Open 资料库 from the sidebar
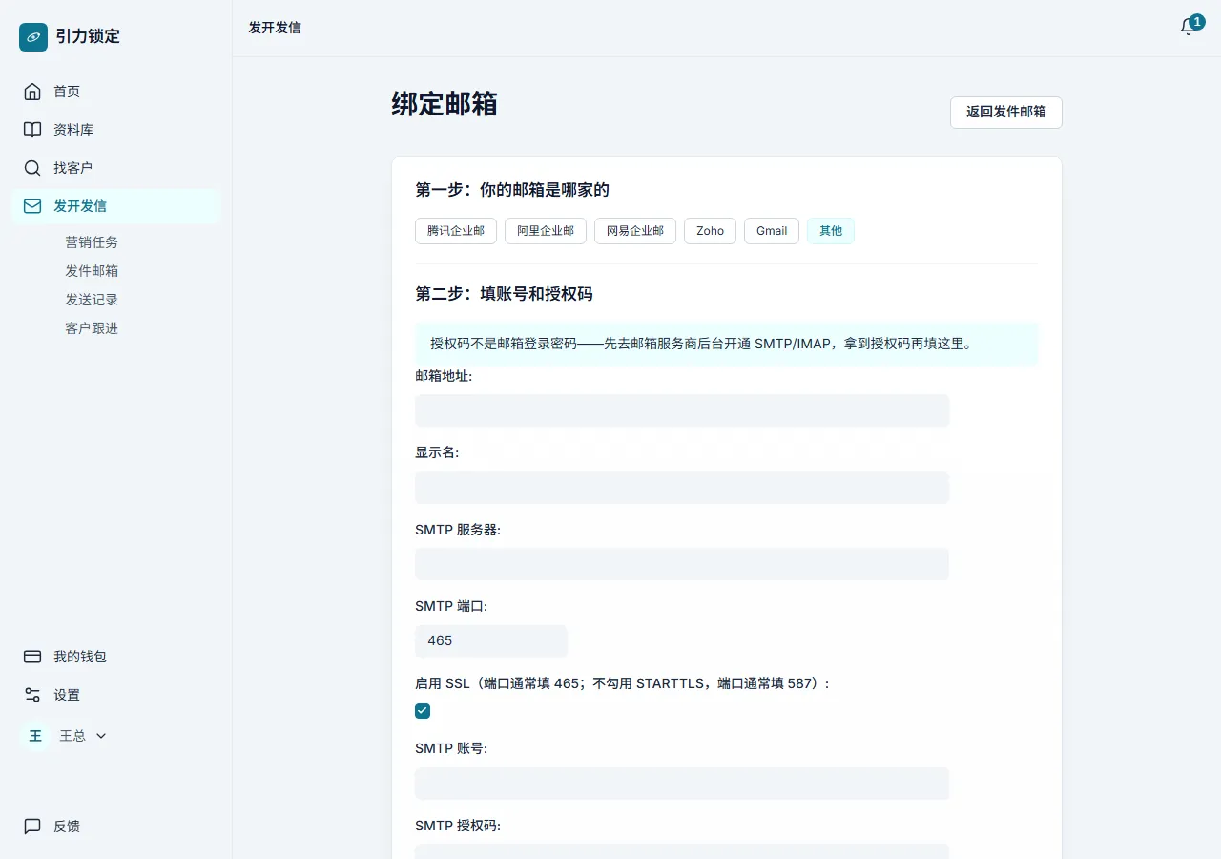Screen dimensions: 1221x859 [x=116, y=130]
